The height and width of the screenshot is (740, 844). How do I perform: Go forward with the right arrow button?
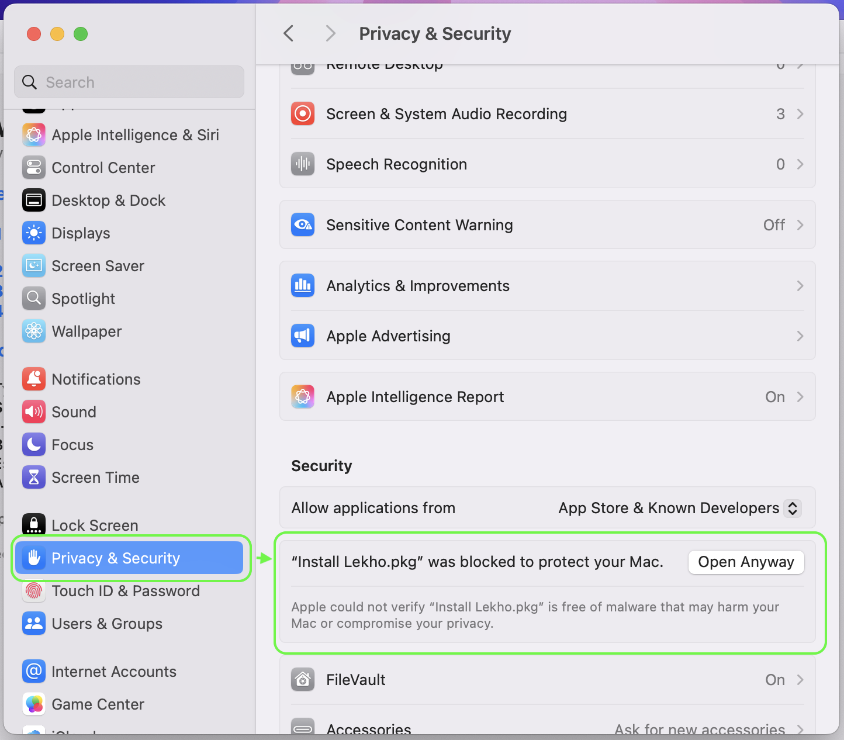click(x=331, y=33)
